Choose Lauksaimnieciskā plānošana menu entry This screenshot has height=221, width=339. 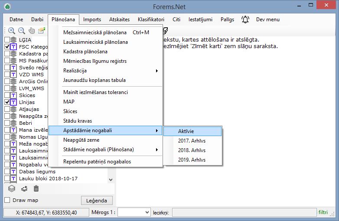pyautogui.click(x=105, y=42)
